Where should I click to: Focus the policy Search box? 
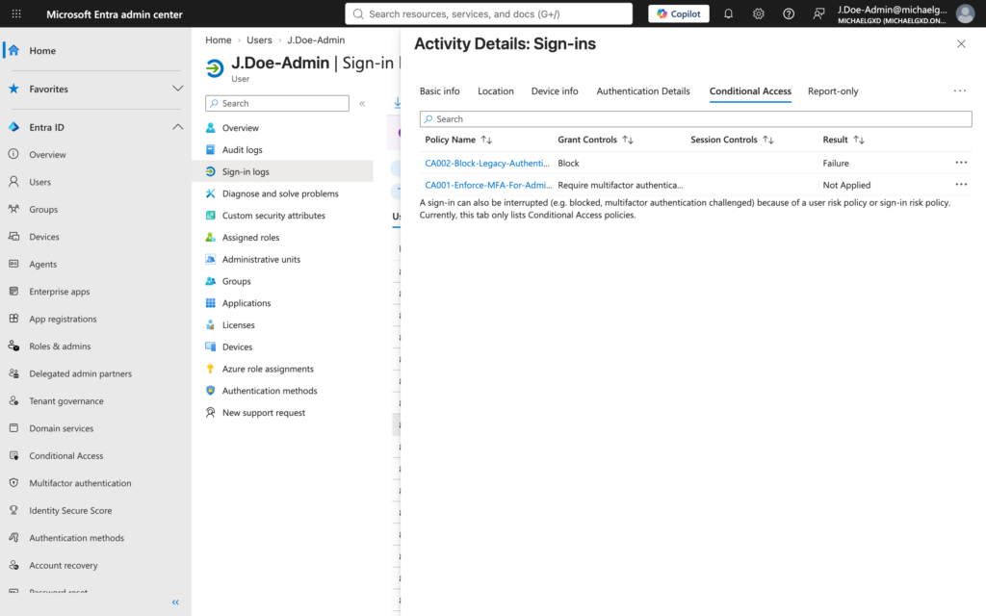(x=695, y=118)
